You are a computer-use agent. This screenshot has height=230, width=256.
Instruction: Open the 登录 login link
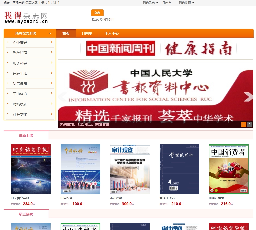click(x=44, y=3)
